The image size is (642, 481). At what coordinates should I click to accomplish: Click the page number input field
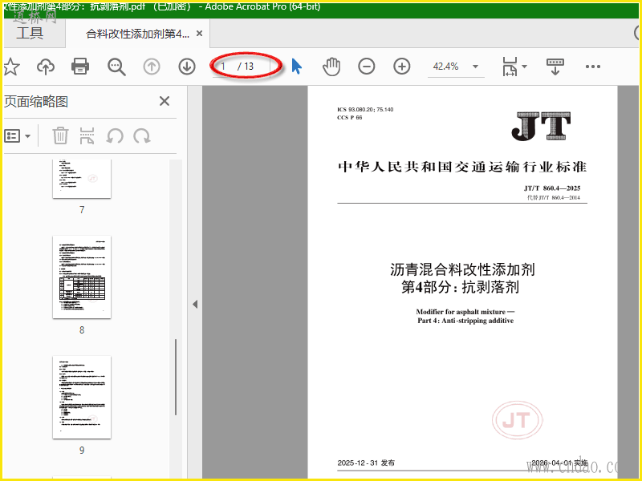[x=224, y=67]
